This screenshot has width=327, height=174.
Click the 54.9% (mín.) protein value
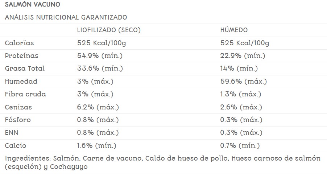100,56
